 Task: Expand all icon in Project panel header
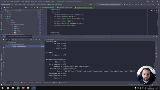28,7
